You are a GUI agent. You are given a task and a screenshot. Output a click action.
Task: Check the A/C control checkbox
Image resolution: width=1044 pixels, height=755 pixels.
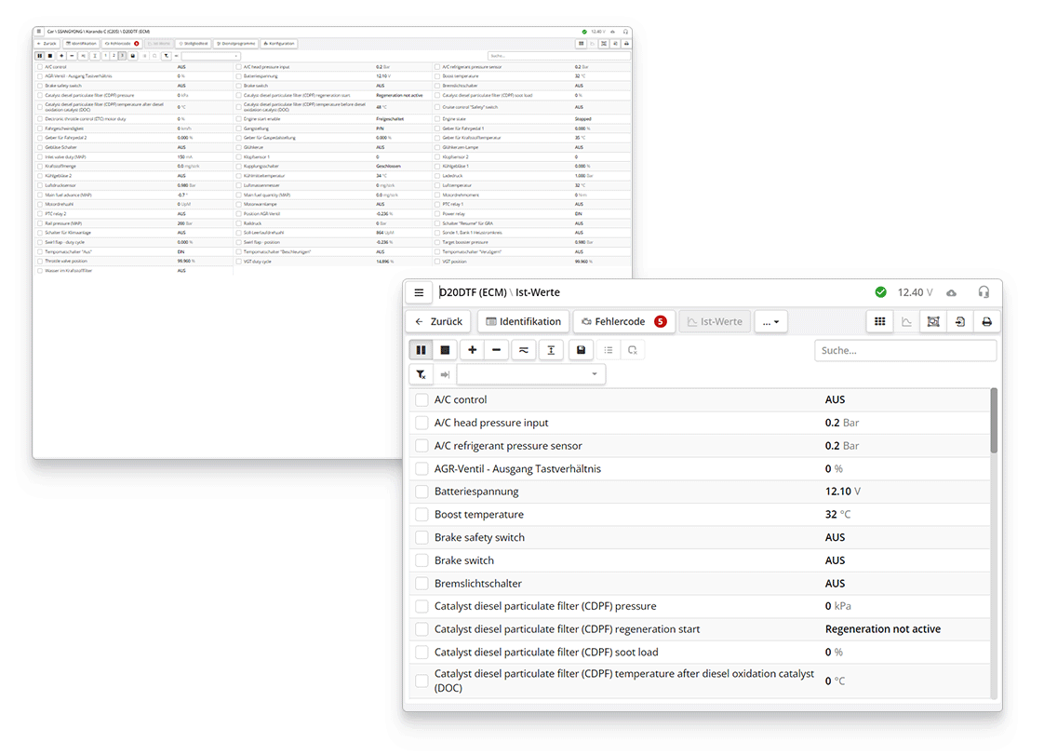pos(422,399)
